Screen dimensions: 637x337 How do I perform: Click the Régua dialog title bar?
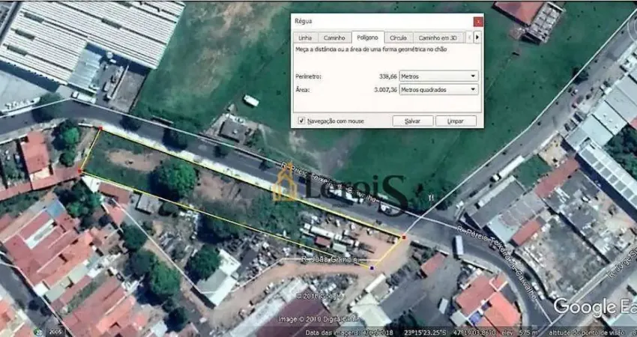coord(382,21)
